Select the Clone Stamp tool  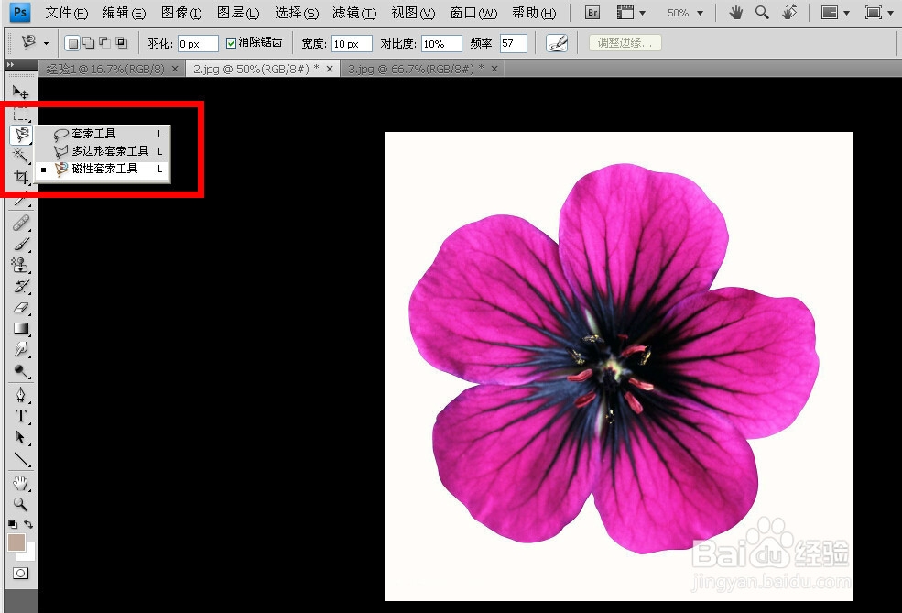21,266
